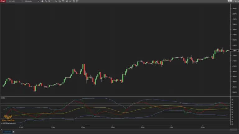The image size is (239, 134).
Task: Open the bar chart style icon
Action: (42, 1)
